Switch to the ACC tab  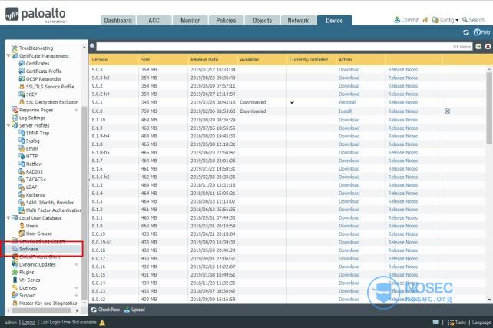point(154,20)
